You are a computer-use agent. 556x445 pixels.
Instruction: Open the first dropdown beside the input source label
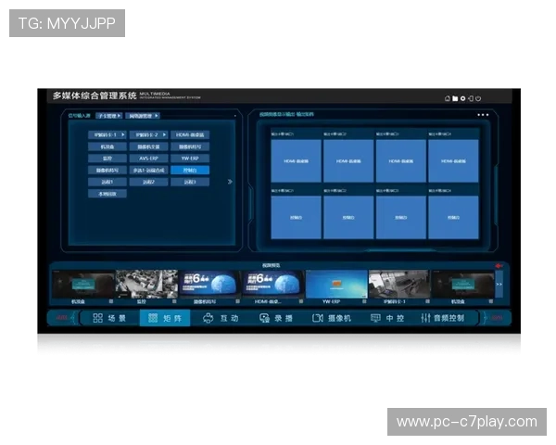click(x=107, y=116)
